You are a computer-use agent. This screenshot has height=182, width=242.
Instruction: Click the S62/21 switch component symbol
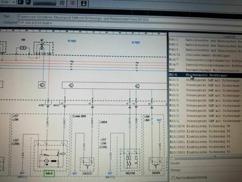[x=87, y=164]
